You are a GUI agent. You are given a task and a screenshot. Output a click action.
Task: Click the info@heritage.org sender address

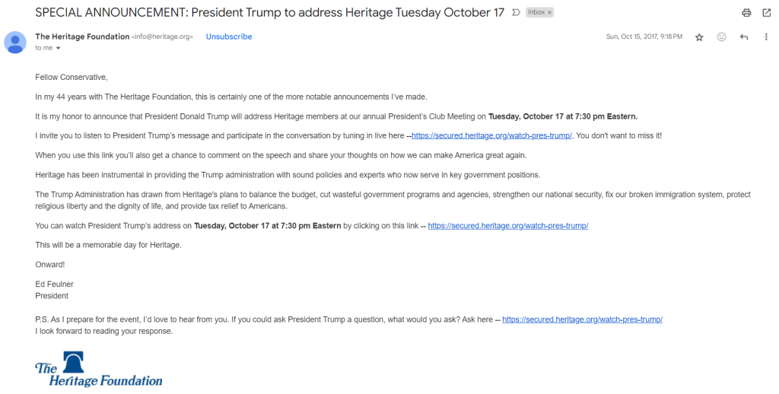coord(162,37)
